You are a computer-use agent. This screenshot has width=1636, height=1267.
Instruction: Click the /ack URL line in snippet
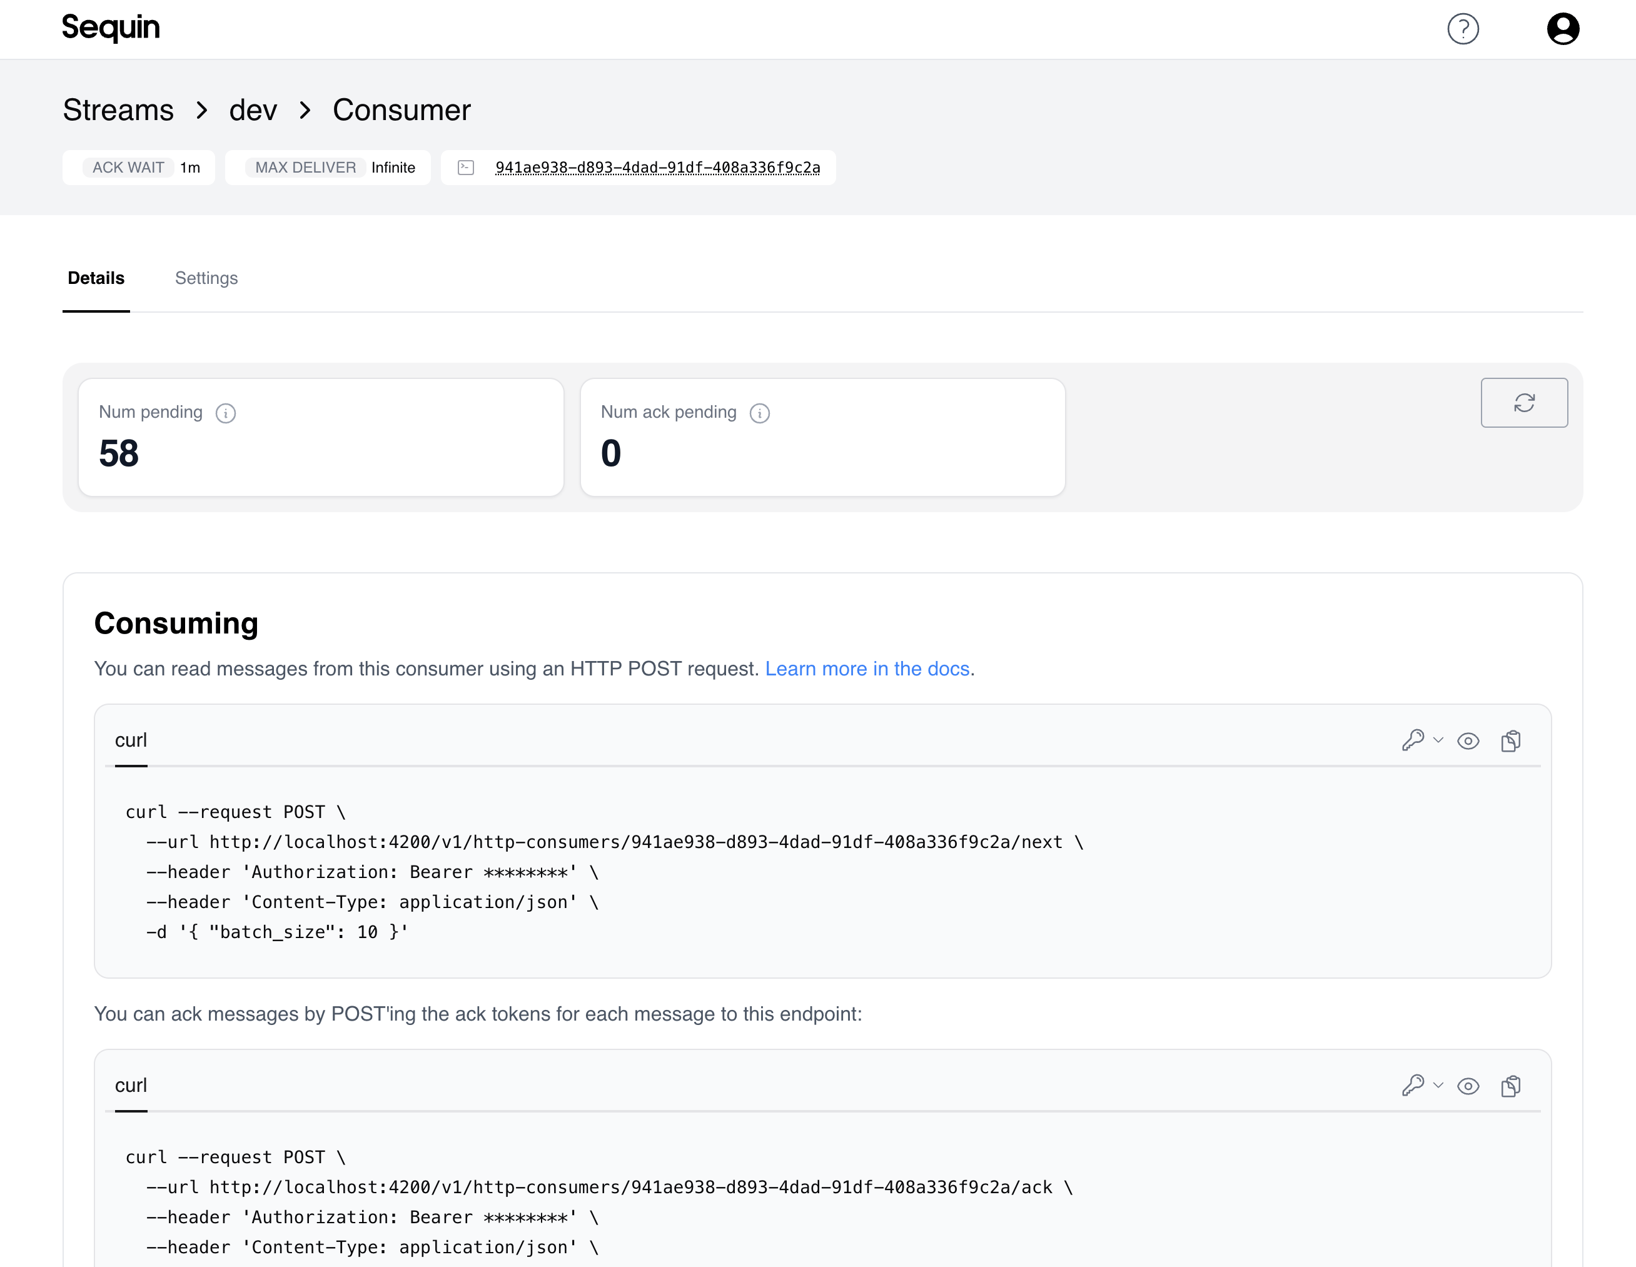click(609, 1188)
